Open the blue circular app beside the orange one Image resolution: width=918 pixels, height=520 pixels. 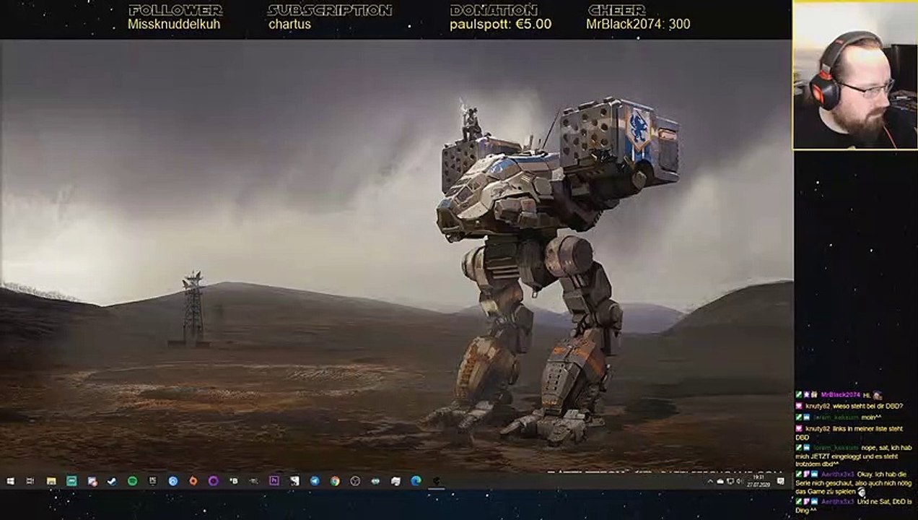(x=173, y=481)
